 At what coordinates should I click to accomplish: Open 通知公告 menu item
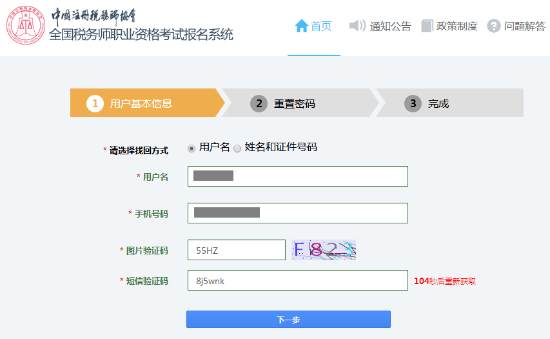click(390, 26)
